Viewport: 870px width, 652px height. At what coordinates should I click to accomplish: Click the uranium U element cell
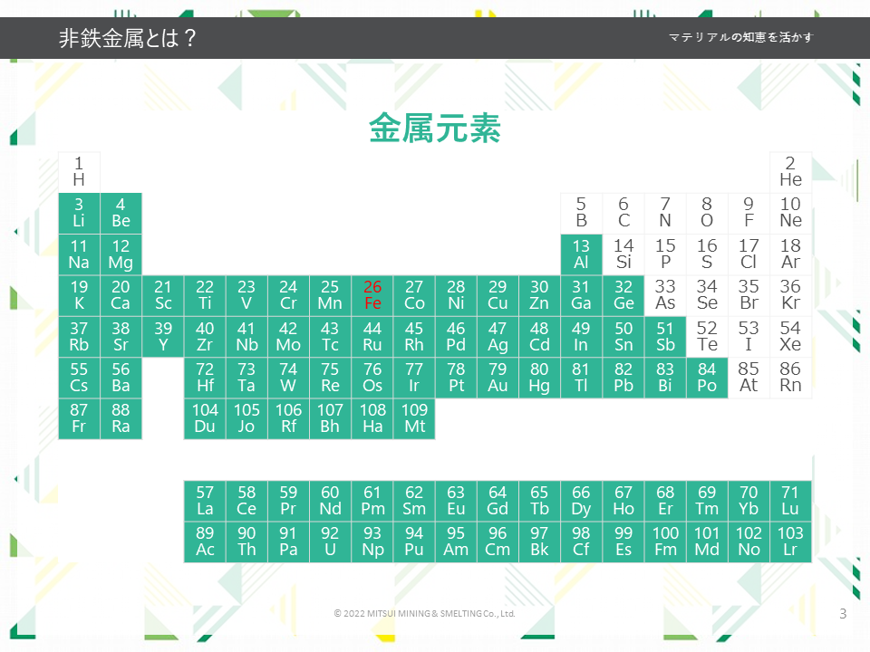[330, 542]
